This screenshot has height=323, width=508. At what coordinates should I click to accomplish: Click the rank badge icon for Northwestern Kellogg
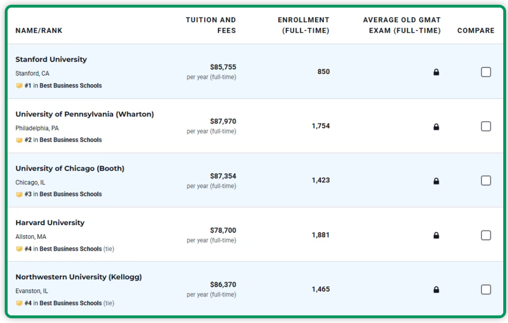19,303
